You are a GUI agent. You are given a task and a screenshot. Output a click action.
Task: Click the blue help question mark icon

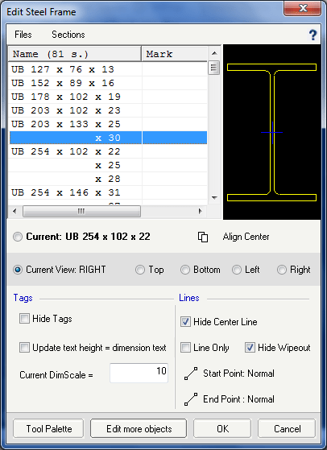313,35
